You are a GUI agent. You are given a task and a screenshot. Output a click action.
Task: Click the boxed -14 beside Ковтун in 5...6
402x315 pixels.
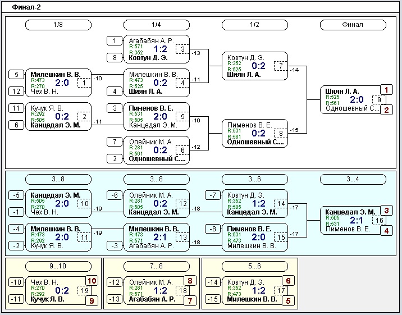point(213,282)
